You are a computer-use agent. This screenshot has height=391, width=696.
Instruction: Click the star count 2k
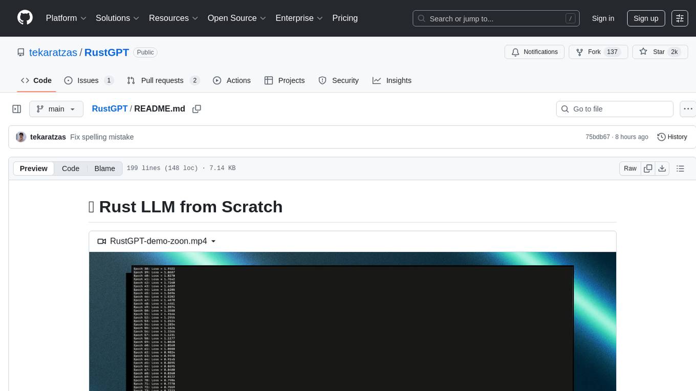[675, 52]
